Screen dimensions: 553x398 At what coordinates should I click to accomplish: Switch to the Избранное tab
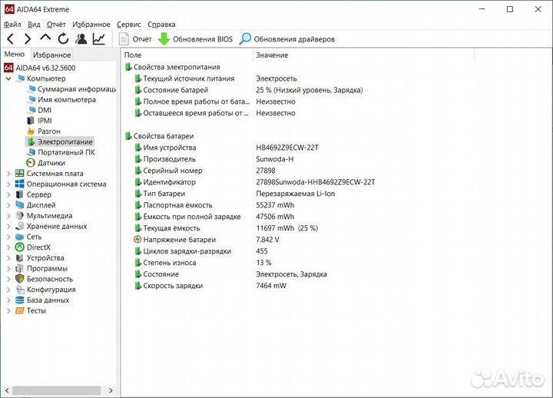tap(51, 55)
